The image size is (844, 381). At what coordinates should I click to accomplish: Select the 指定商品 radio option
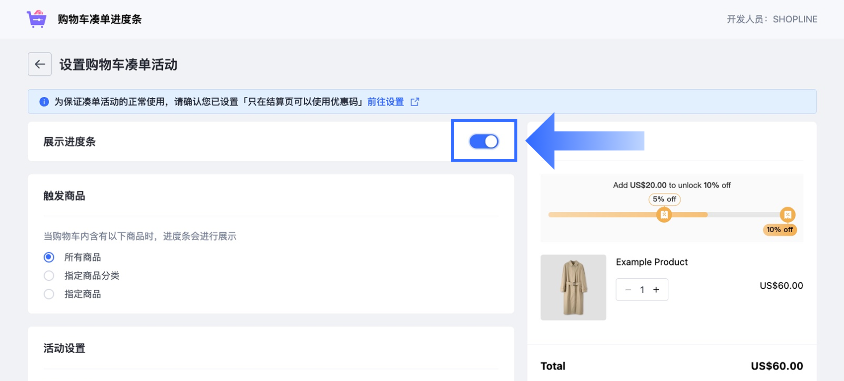tap(49, 294)
